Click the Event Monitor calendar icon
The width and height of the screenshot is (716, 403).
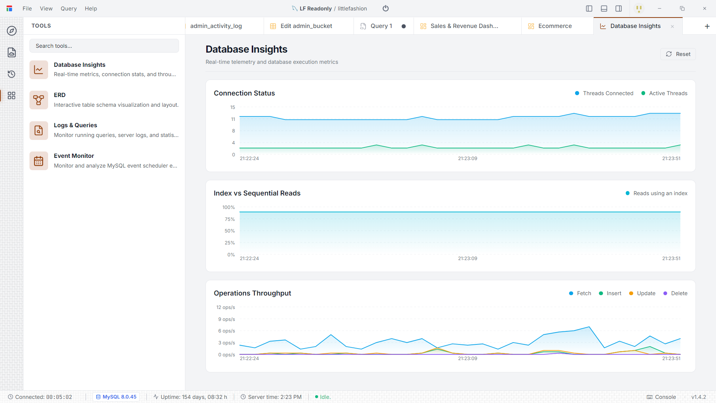39,161
